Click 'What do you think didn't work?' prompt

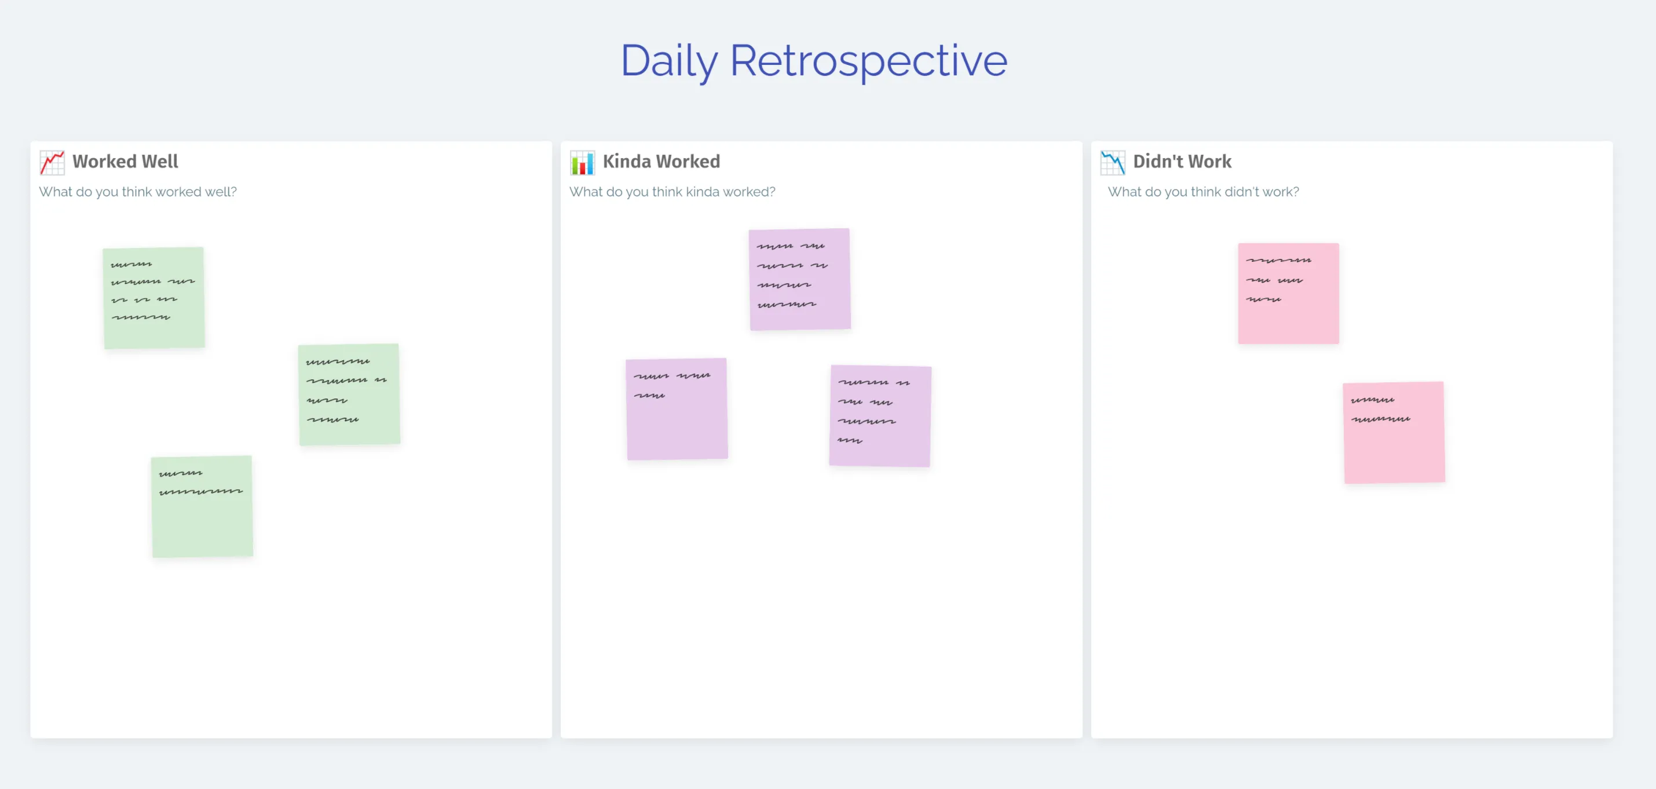click(1203, 192)
